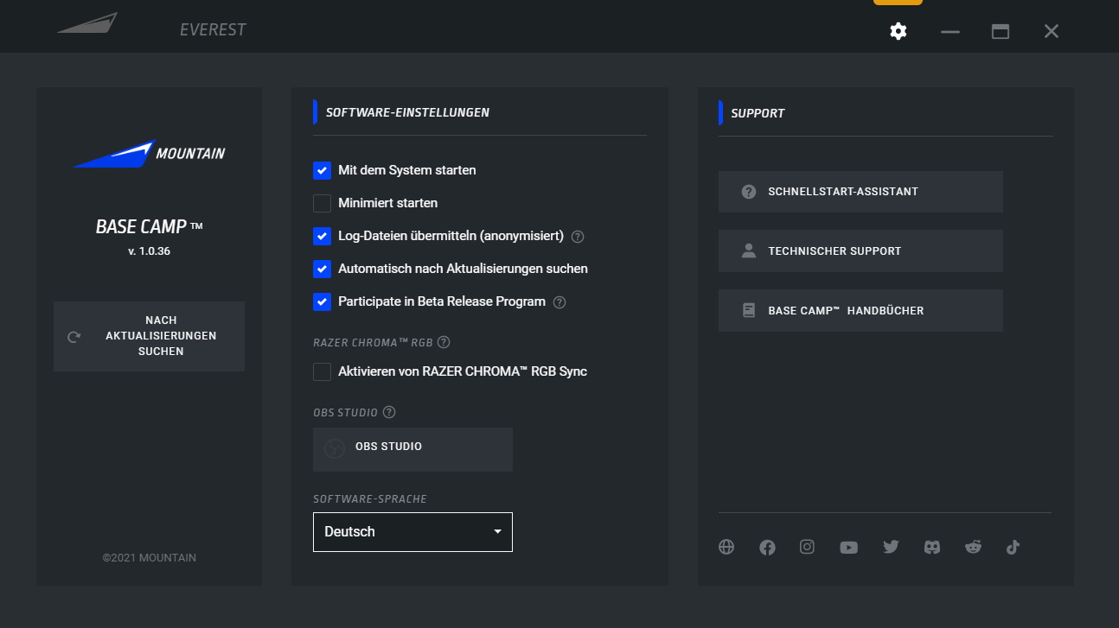Click help icon next to OBS STUDIO heading
The image size is (1119, 628).
pos(389,412)
